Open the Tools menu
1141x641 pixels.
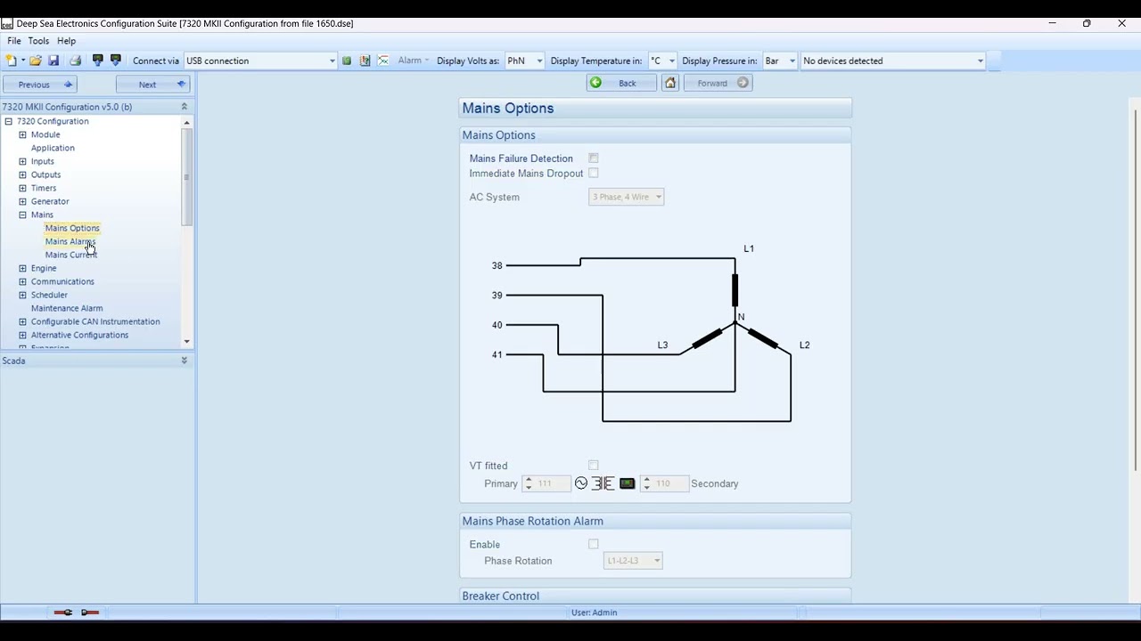(x=38, y=41)
